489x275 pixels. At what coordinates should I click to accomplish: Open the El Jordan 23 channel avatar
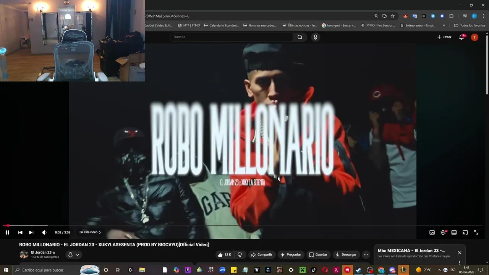click(24, 255)
